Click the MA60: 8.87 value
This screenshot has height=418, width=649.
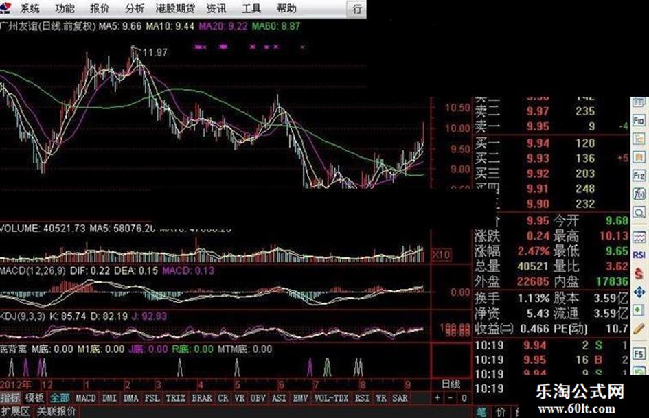pyautogui.click(x=276, y=26)
